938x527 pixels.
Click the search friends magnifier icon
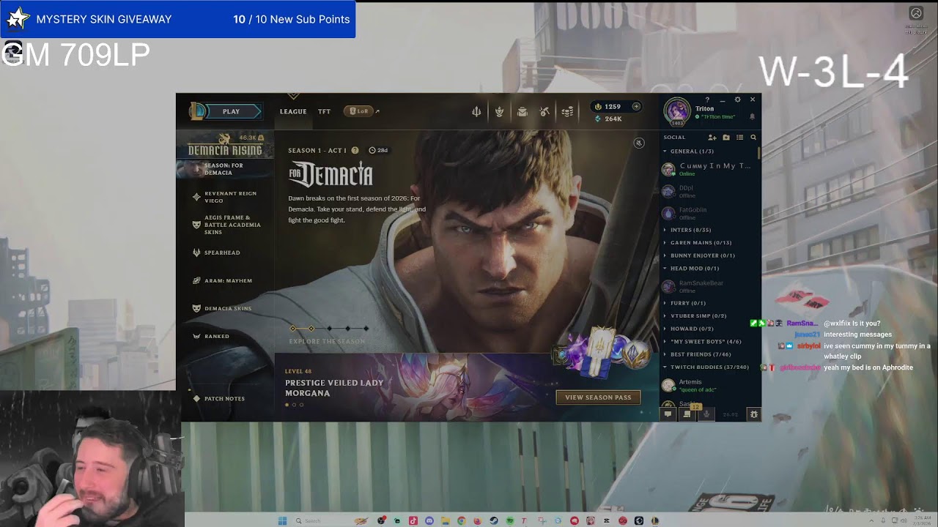(x=753, y=137)
